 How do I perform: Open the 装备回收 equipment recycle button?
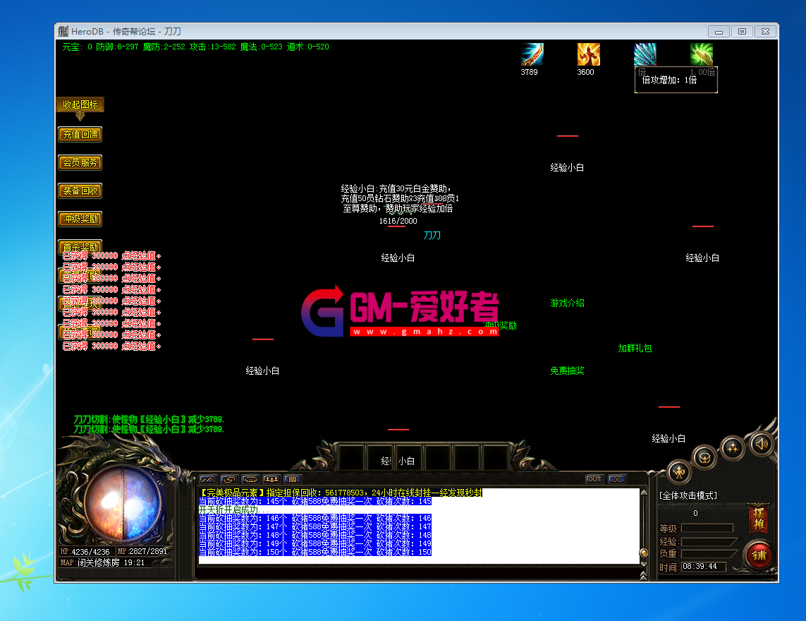(x=80, y=191)
